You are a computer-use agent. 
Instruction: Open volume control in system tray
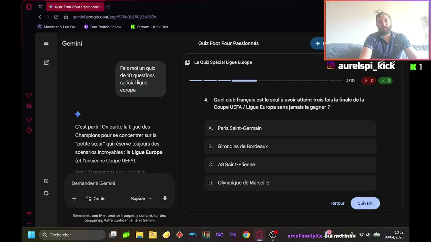[368, 235]
